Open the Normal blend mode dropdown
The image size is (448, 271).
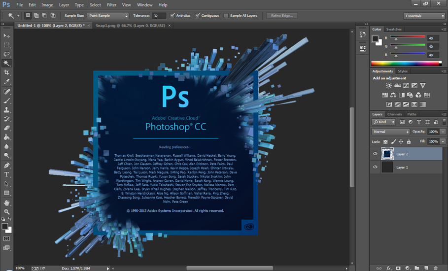coord(390,132)
